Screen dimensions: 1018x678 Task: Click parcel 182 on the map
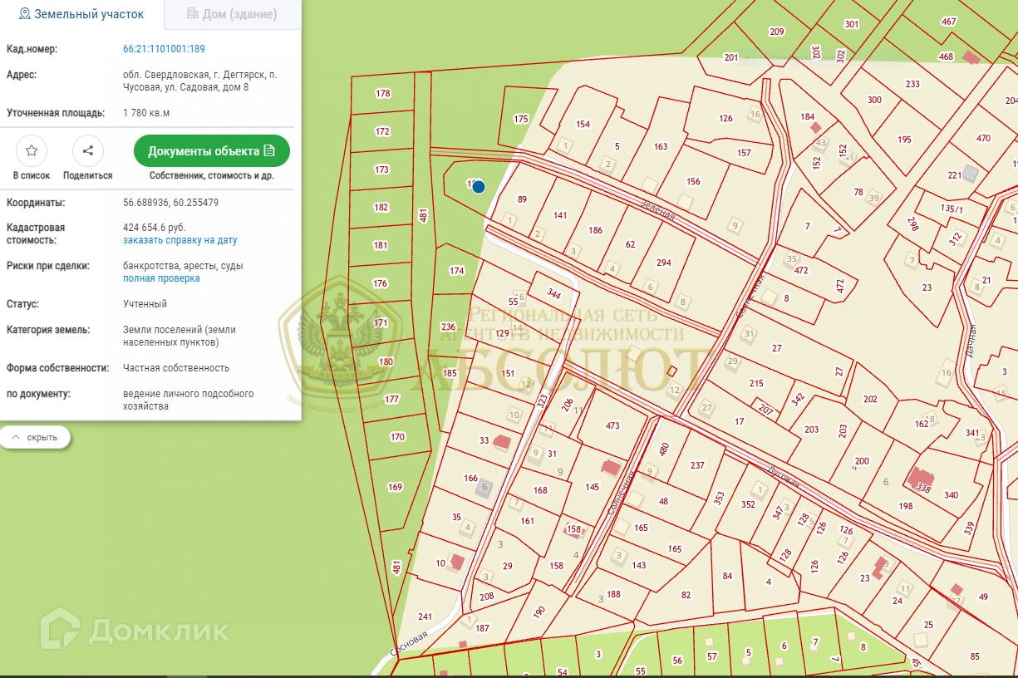point(381,207)
